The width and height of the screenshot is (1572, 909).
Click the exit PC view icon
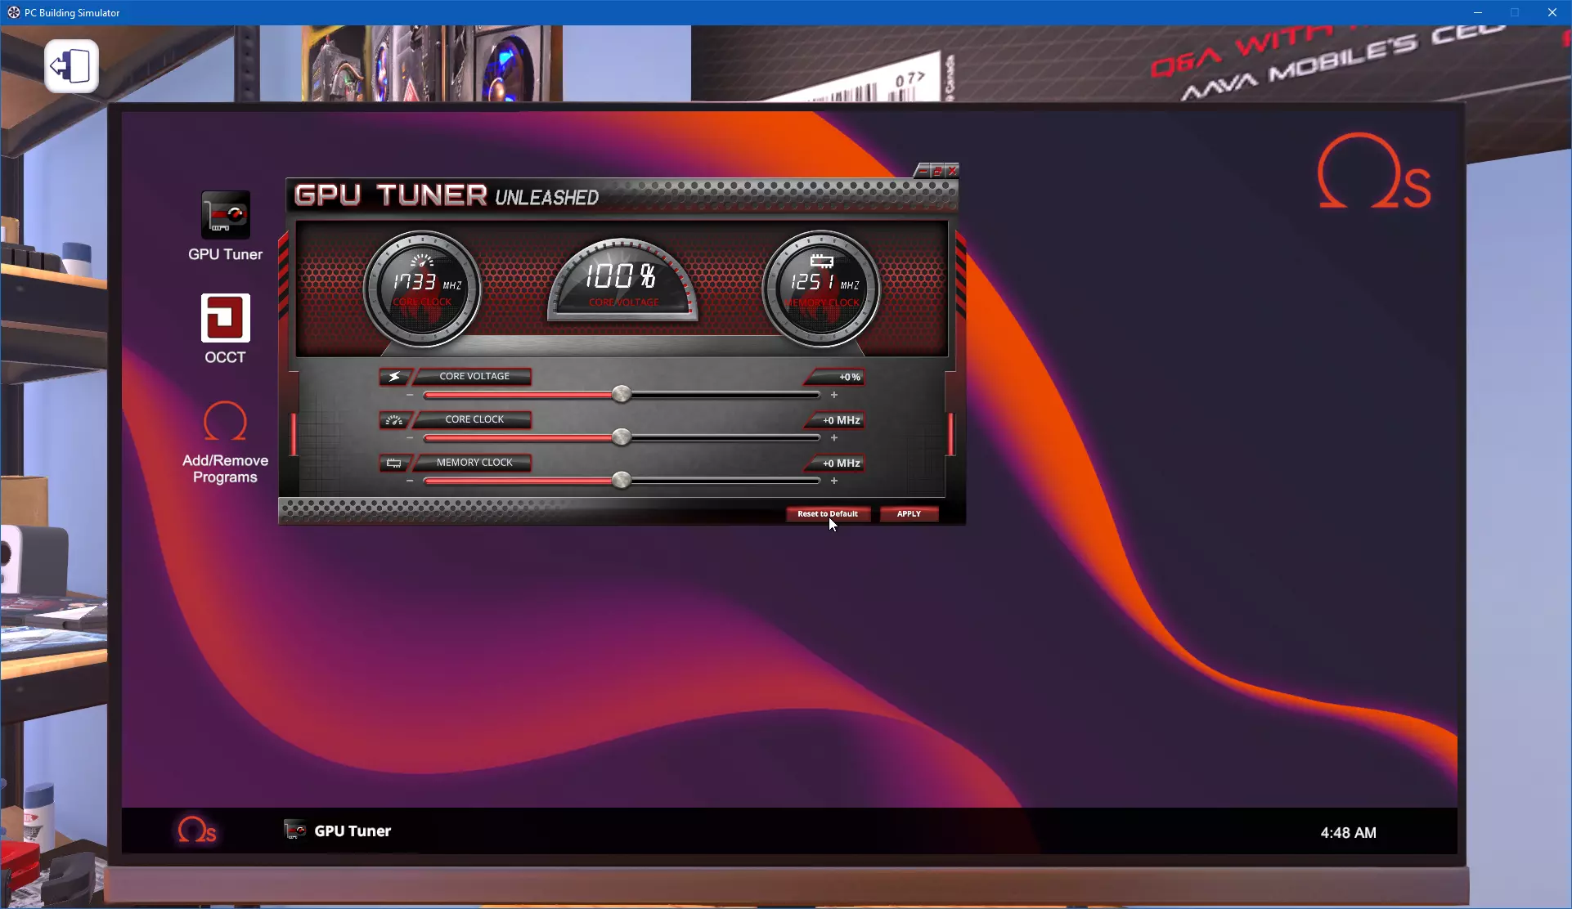coord(72,66)
